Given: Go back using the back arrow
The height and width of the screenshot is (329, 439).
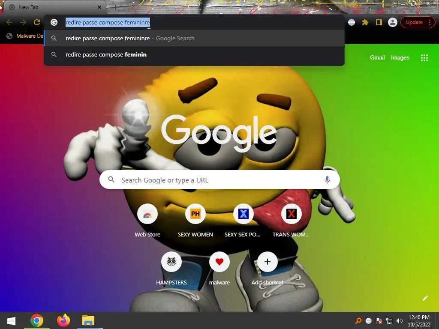Looking at the screenshot, I should tap(9, 22).
